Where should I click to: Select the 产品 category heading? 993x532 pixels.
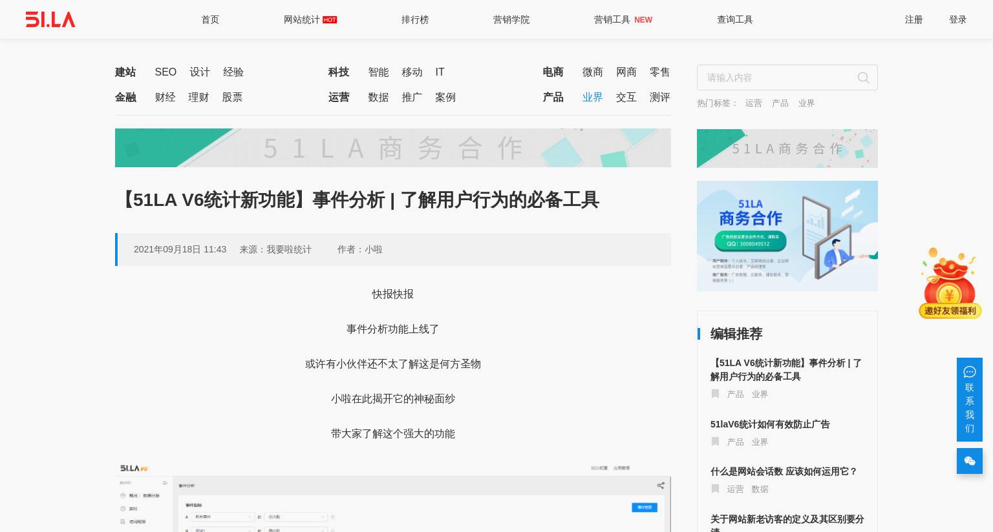[x=553, y=97]
